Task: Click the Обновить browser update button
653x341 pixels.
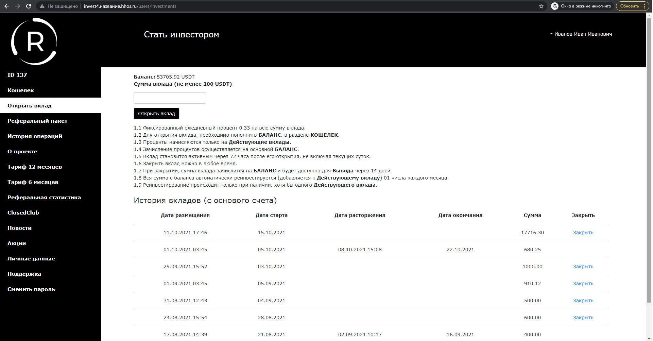Action: click(x=630, y=6)
